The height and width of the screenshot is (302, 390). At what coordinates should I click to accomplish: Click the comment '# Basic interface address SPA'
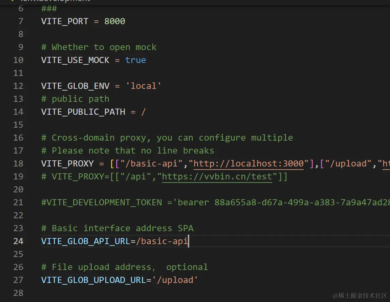(117, 228)
